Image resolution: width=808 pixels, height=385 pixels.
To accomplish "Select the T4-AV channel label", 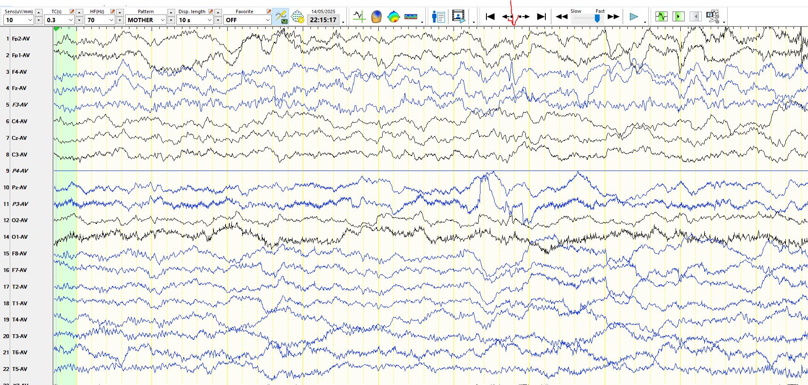I will pyautogui.click(x=20, y=320).
